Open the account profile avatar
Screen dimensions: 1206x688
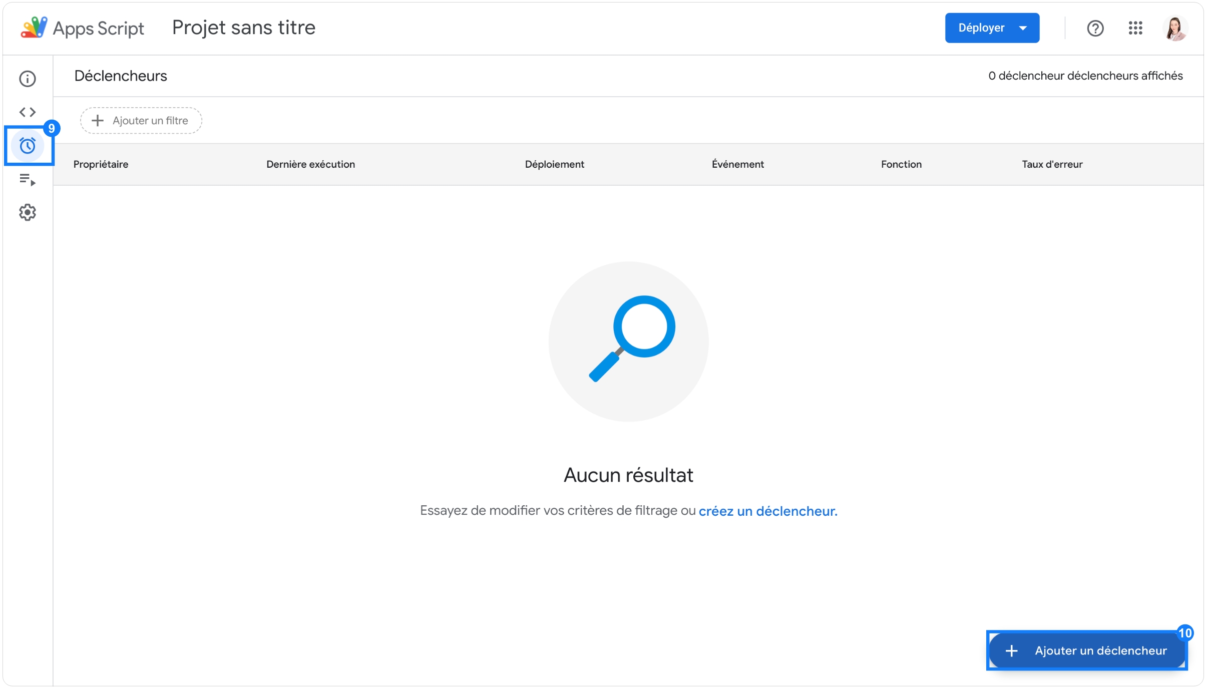point(1174,28)
